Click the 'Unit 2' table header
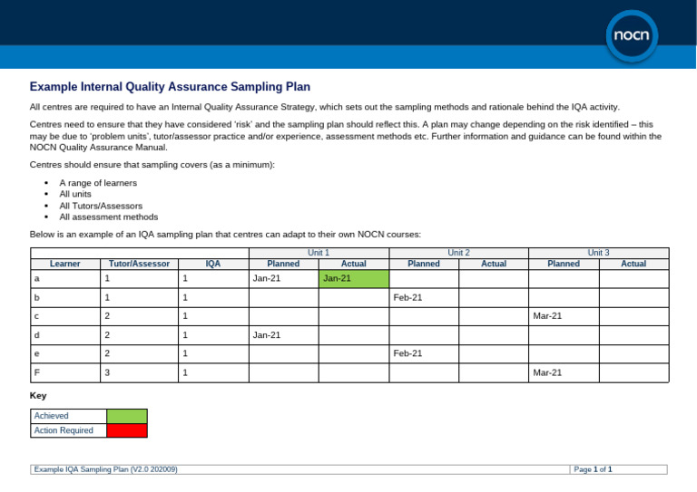Viewport: 697px width, 492px height. tap(458, 253)
